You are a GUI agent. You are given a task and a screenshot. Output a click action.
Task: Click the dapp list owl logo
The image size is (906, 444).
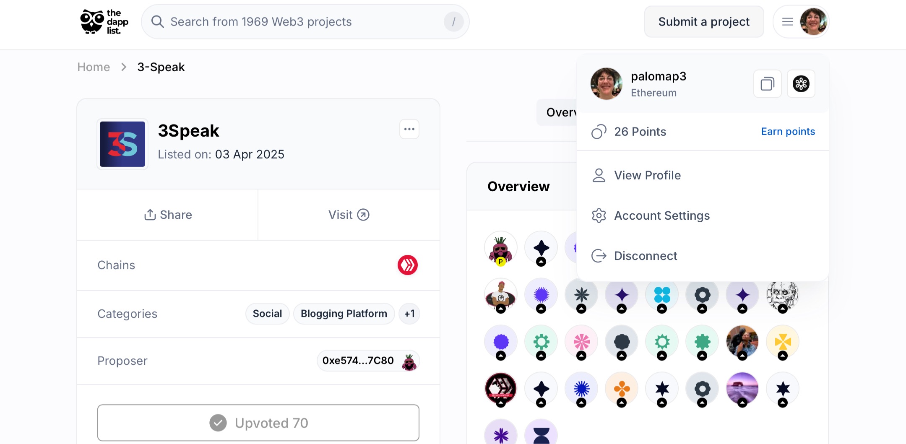[x=104, y=22]
